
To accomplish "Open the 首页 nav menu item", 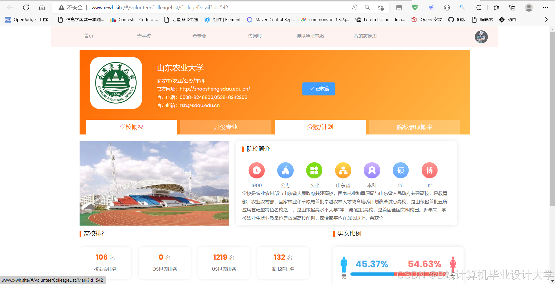I will pos(89,36).
